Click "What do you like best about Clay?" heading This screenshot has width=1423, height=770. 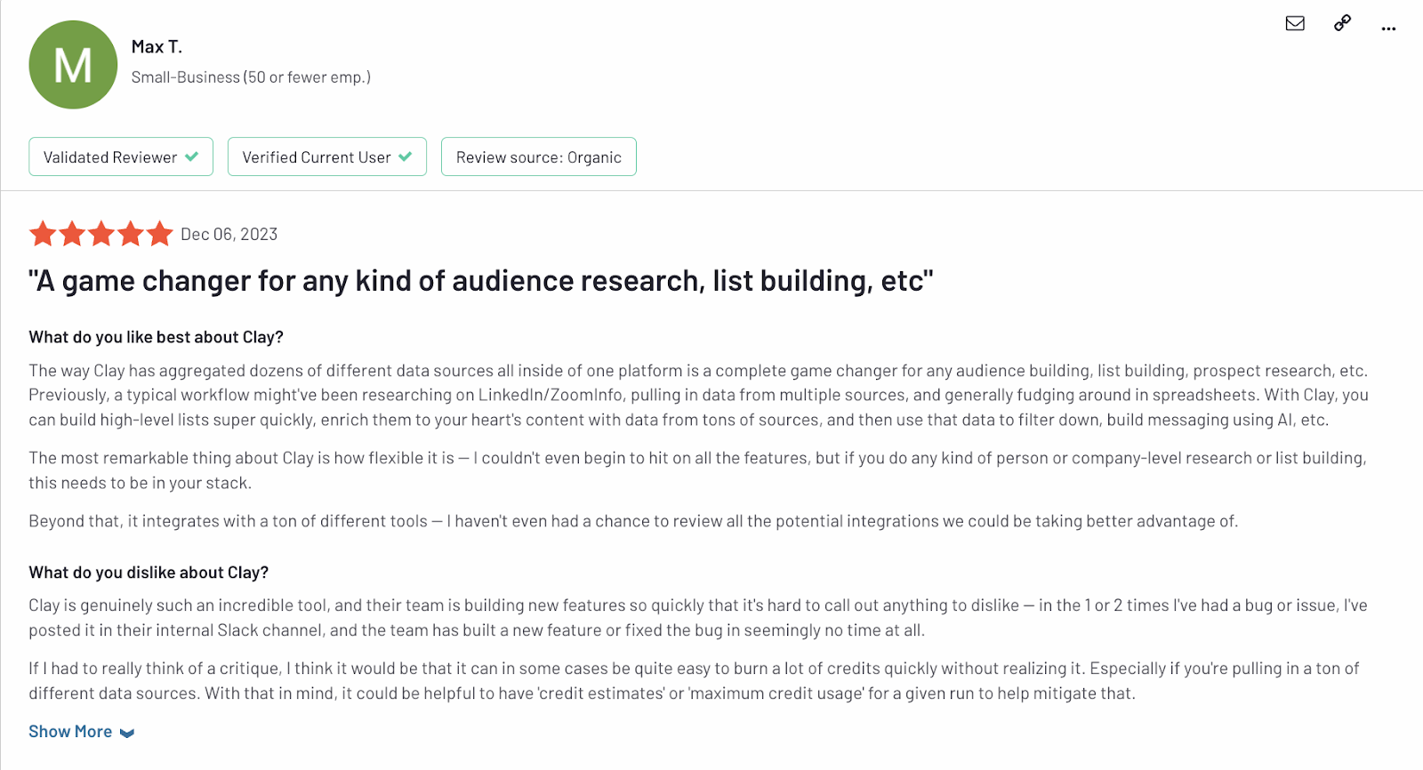click(156, 337)
